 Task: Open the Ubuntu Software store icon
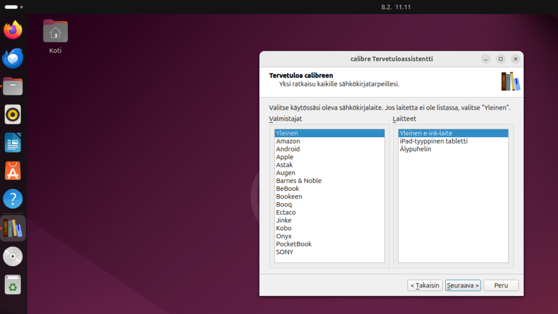point(13,171)
